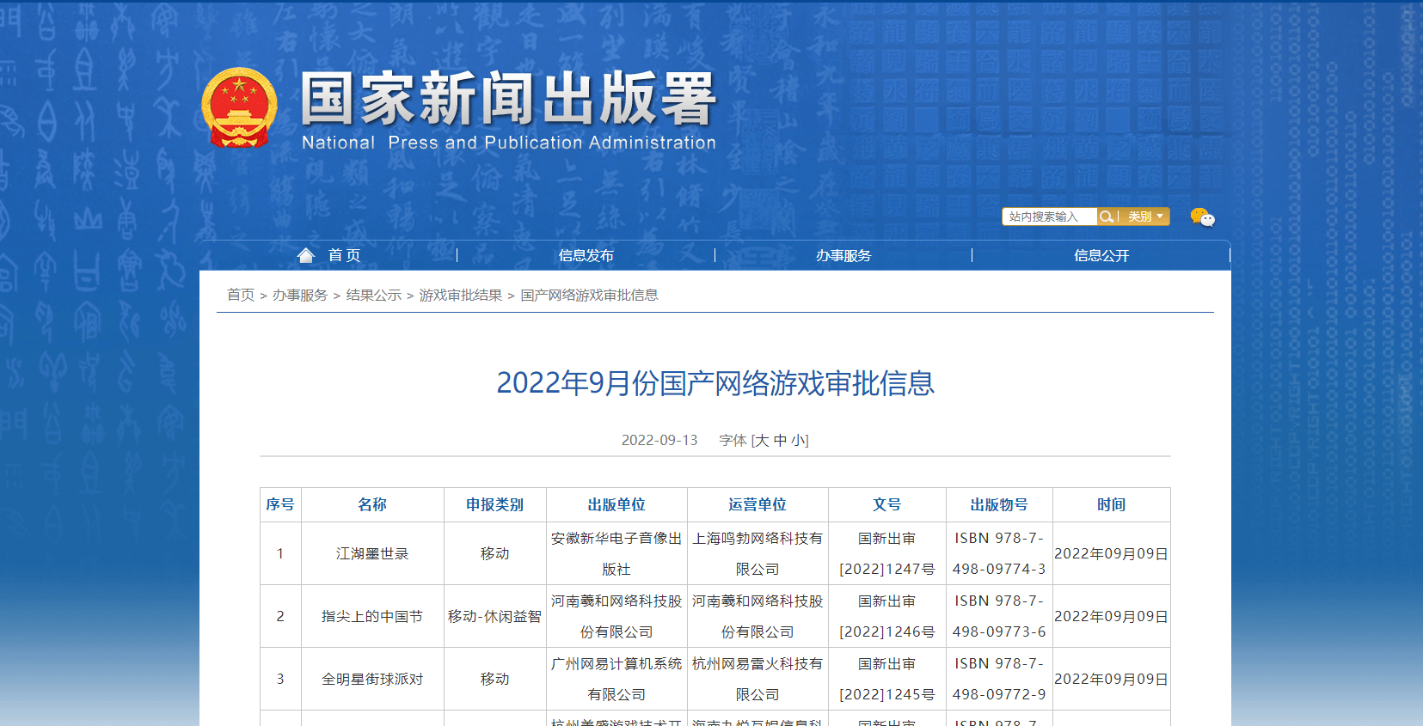
Task: Click the 申报类别 column header
Action: click(495, 504)
